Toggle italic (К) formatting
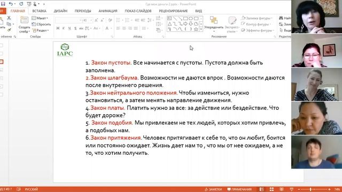Viewport: 342px width, 192px height. [x=64, y=28]
